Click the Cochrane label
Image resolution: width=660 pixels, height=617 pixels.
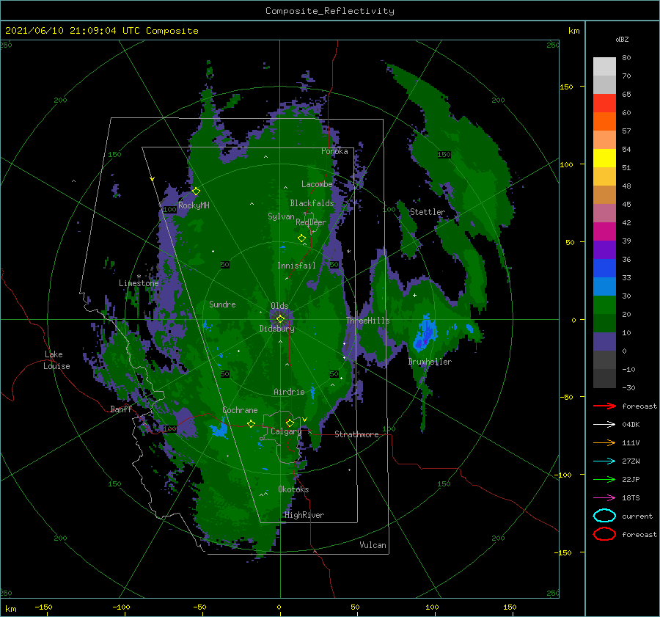click(240, 410)
